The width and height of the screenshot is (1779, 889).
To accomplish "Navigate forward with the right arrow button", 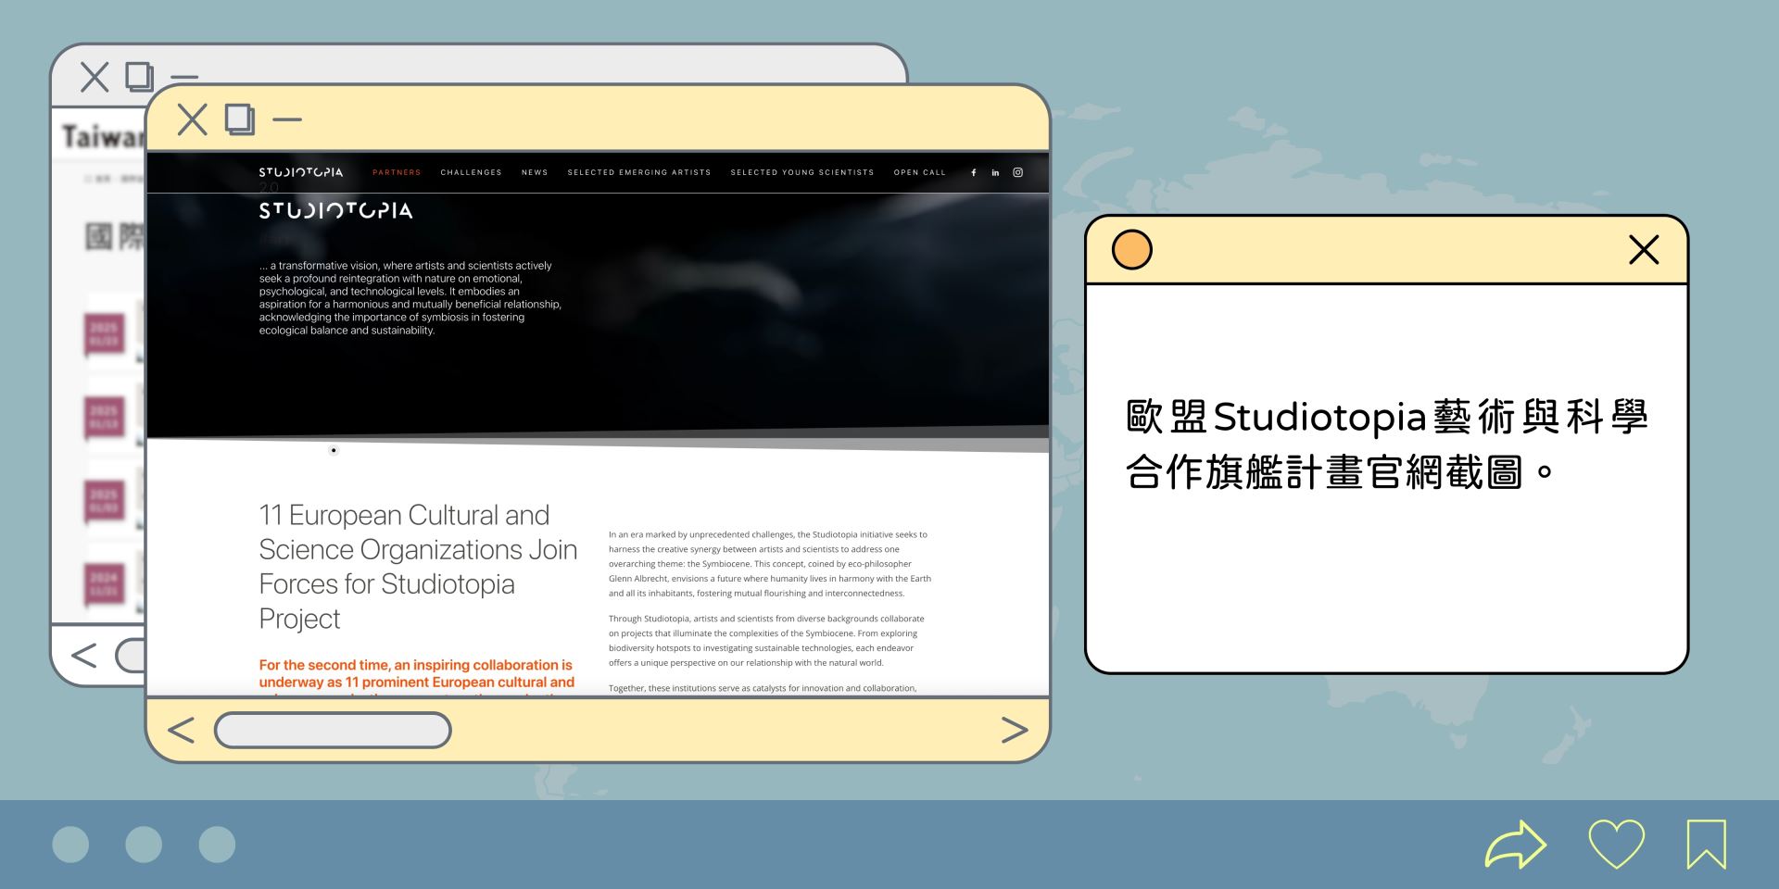I will [1016, 731].
